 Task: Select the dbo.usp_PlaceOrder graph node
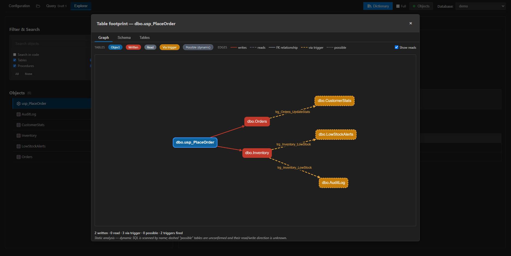(195, 142)
